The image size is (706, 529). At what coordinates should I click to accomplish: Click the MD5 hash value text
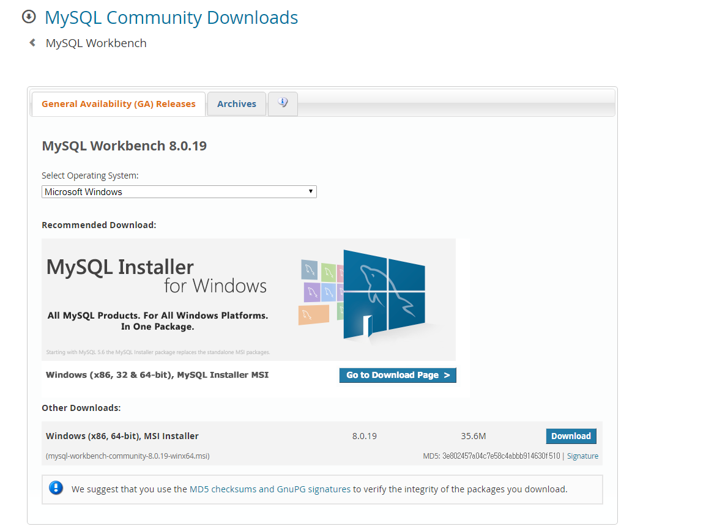click(501, 456)
